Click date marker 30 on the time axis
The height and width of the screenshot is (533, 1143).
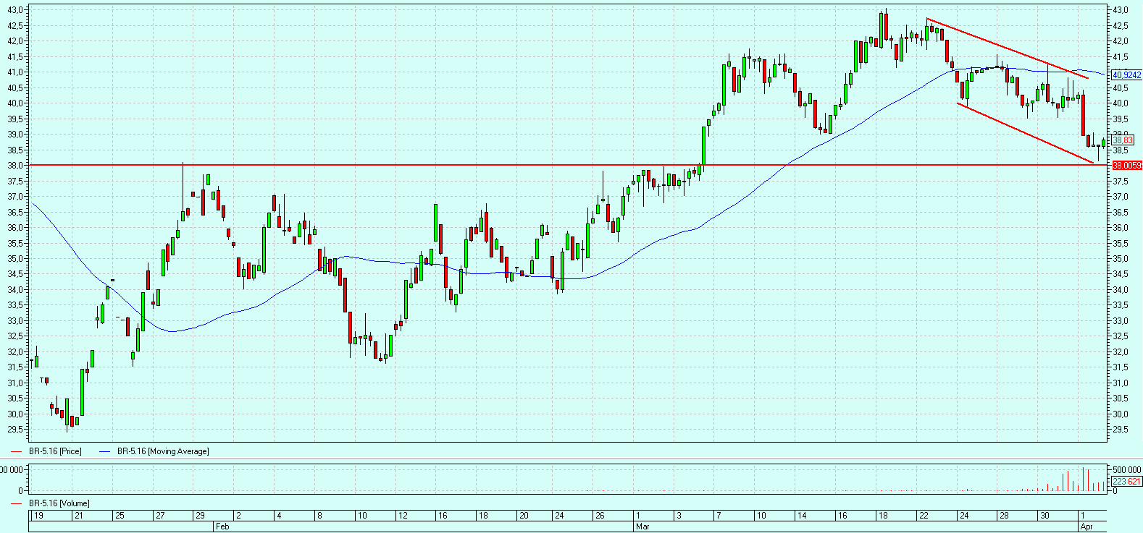pyautogui.click(x=1044, y=516)
